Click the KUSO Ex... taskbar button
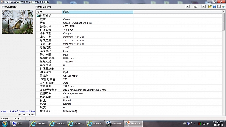226x127 pixels. 133,124
